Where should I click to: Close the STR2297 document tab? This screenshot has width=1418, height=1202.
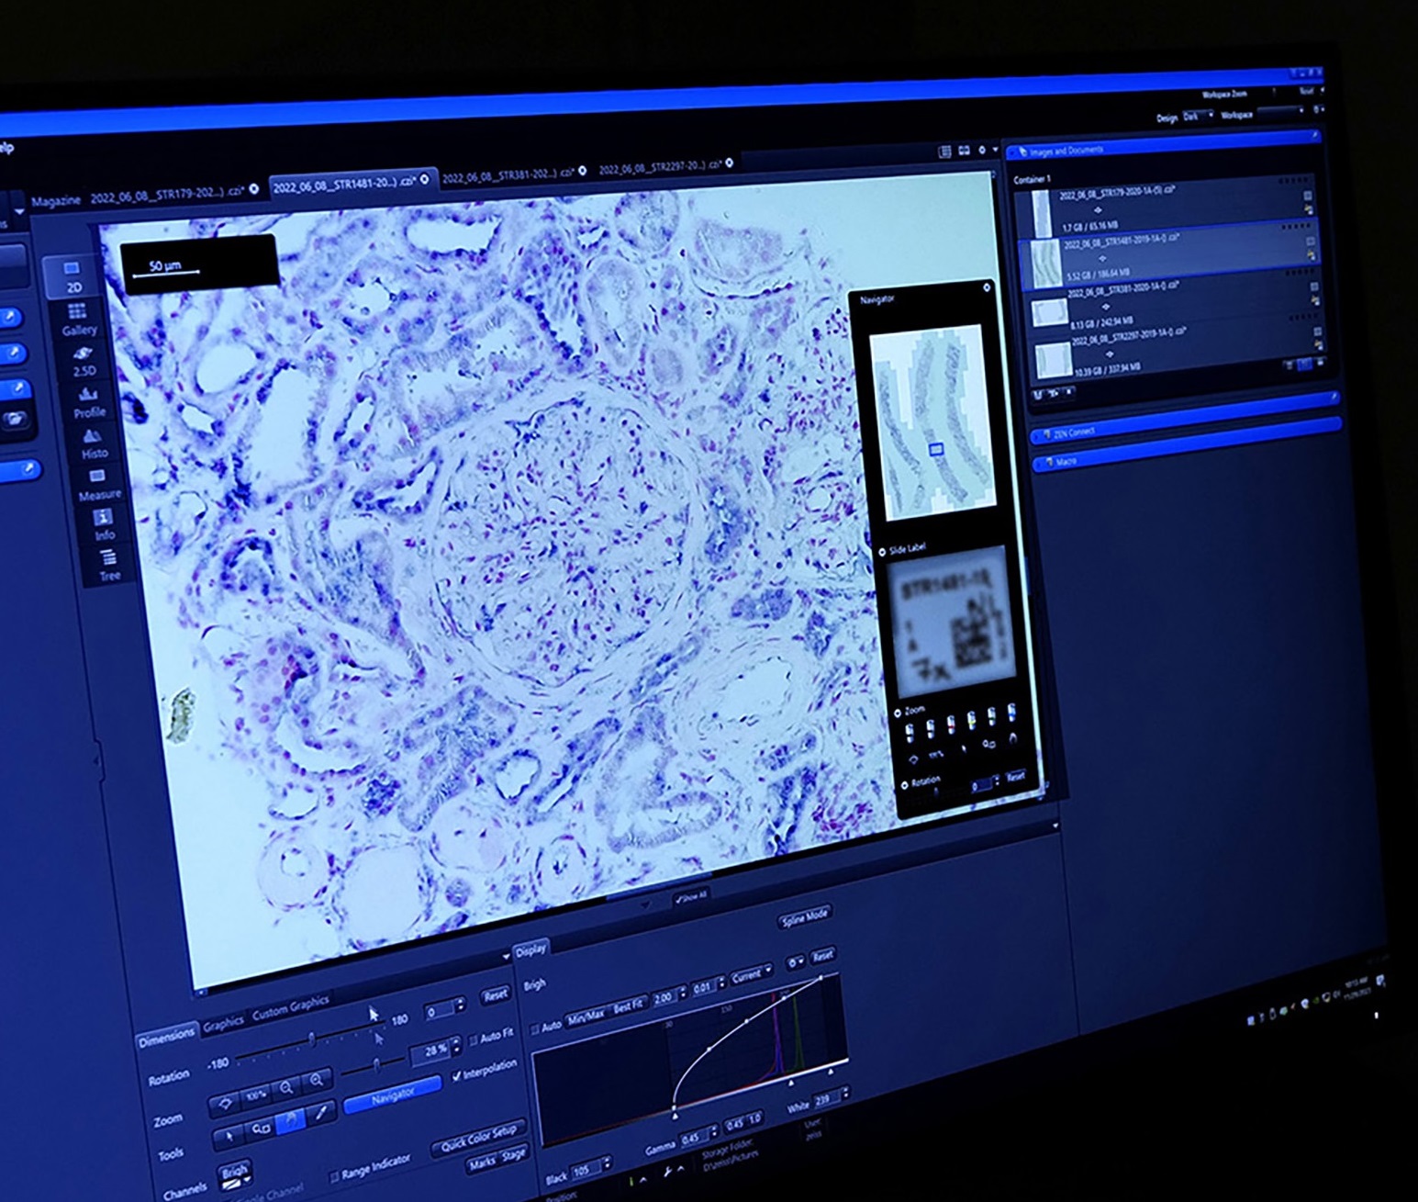[x=730, y=163]
